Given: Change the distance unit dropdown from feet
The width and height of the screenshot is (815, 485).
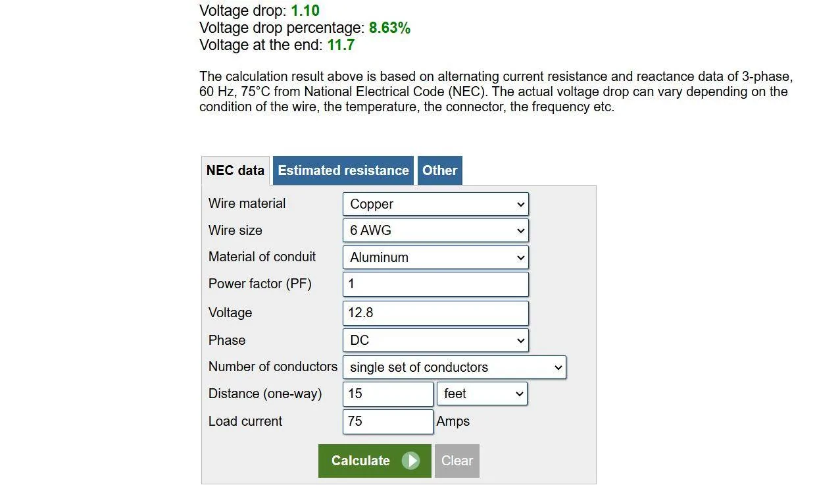Looking at the screenshot, I should [482, 394].
